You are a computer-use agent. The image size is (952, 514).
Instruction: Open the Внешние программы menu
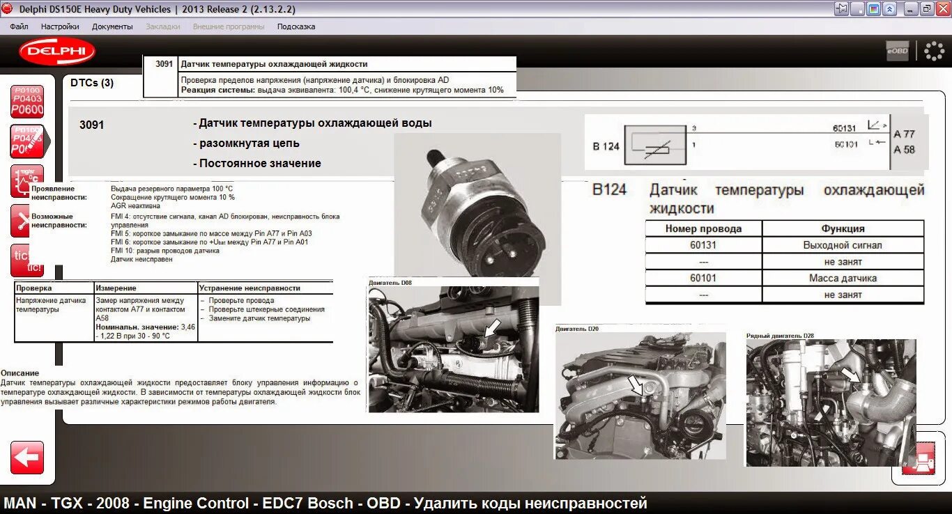click(x=229, y=26)
